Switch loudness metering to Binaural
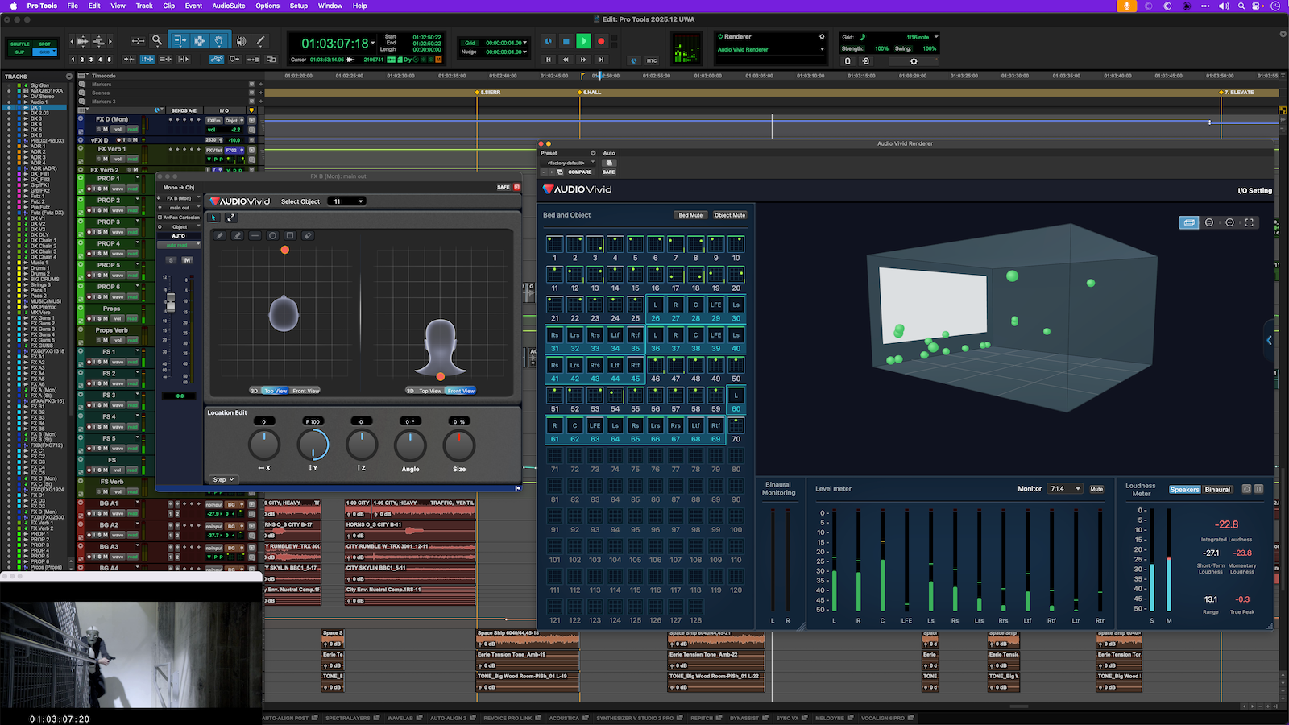This screenshot has width=1289, height=725. tap(1218, 489)
